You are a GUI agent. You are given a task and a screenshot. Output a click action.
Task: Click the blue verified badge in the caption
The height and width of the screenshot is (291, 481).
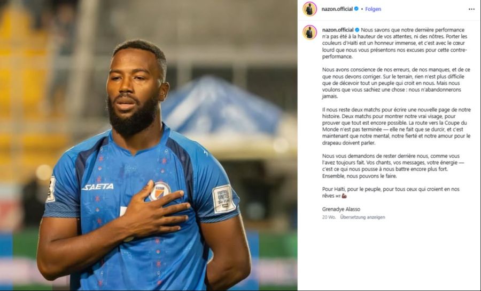[357, 30]
